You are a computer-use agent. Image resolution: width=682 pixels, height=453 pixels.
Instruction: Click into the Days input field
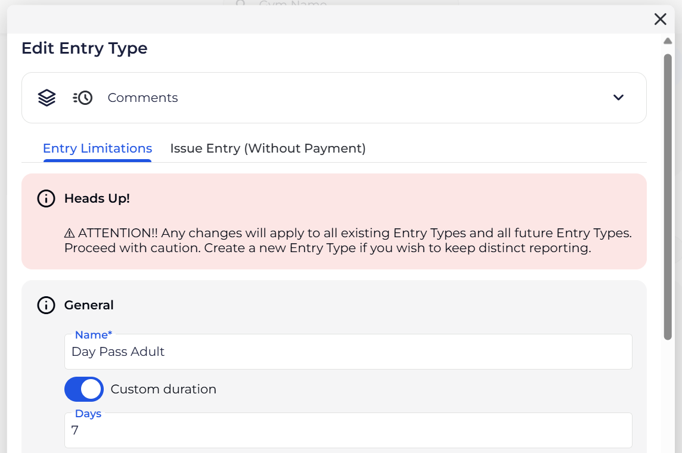[x=348, y=430]
